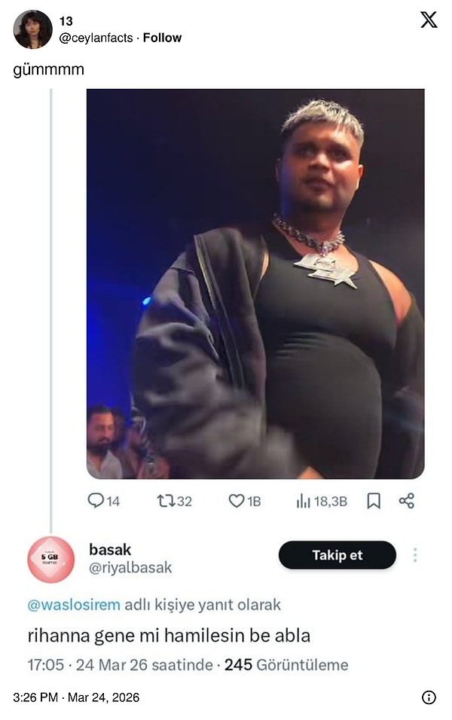
Task: Click the reply comment icon
Action: (96, 501)
